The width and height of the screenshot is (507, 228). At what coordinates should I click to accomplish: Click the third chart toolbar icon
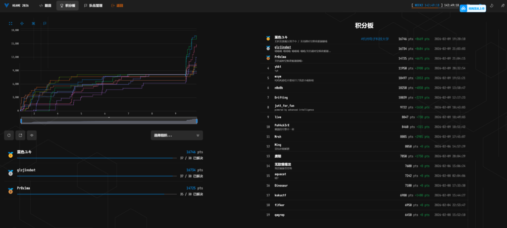click(33, 23)
